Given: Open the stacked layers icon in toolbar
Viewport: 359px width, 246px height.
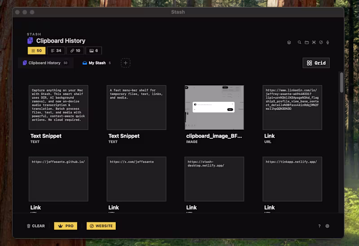Looking at the screenshot, I should 289,42.
